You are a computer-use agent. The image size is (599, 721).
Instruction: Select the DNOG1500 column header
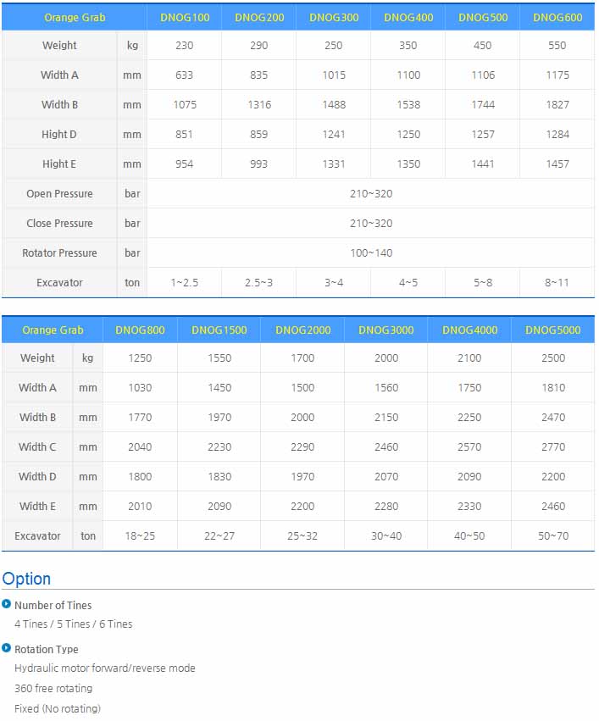pyautogui.click(x=219, y=330)
